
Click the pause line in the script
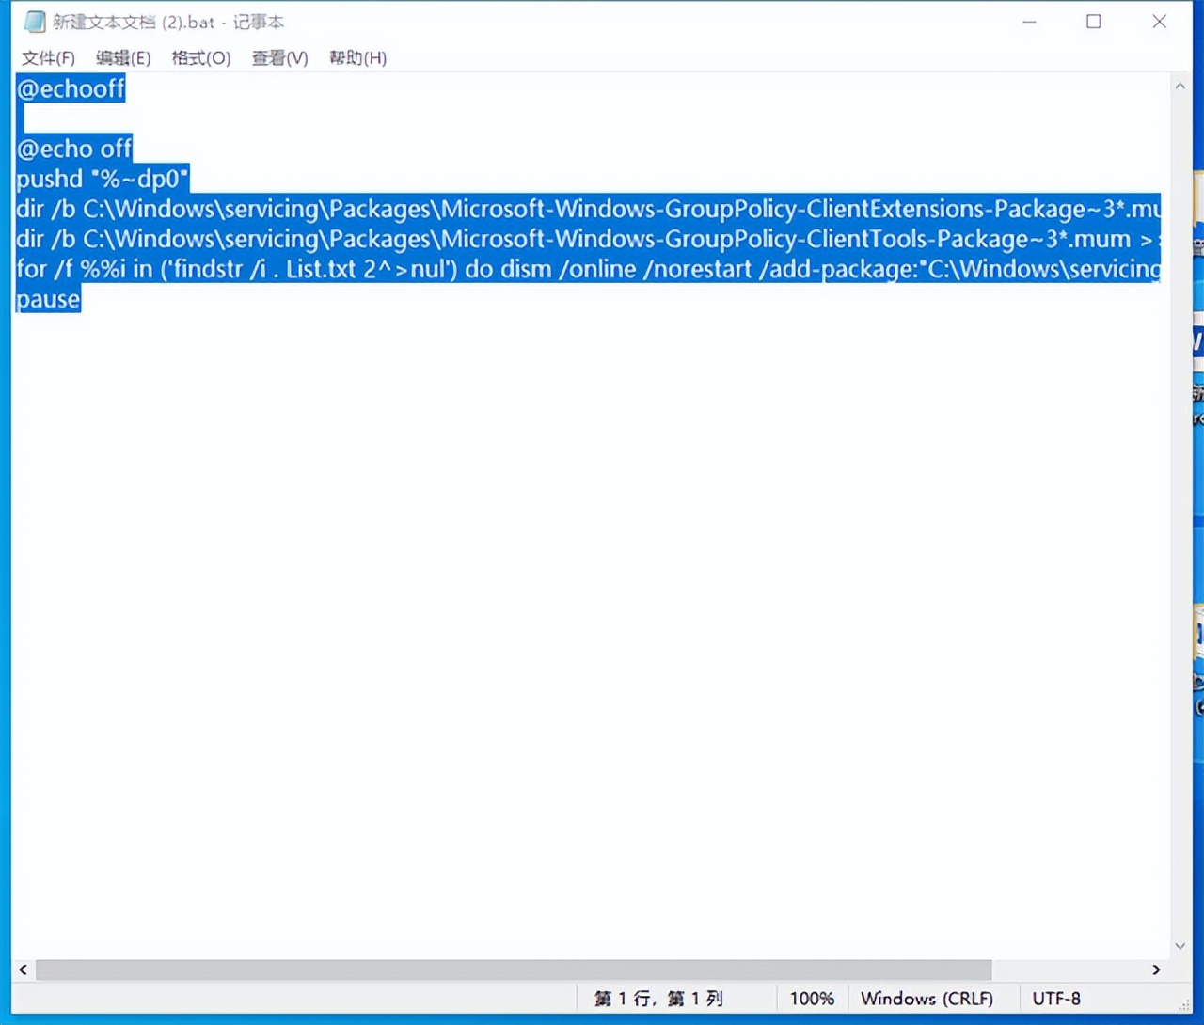tap(47, 299)
